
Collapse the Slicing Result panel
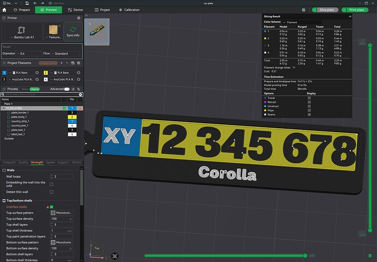(x=350, y=16)
